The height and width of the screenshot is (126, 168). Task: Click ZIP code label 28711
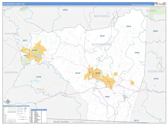(x=25, y=40)
